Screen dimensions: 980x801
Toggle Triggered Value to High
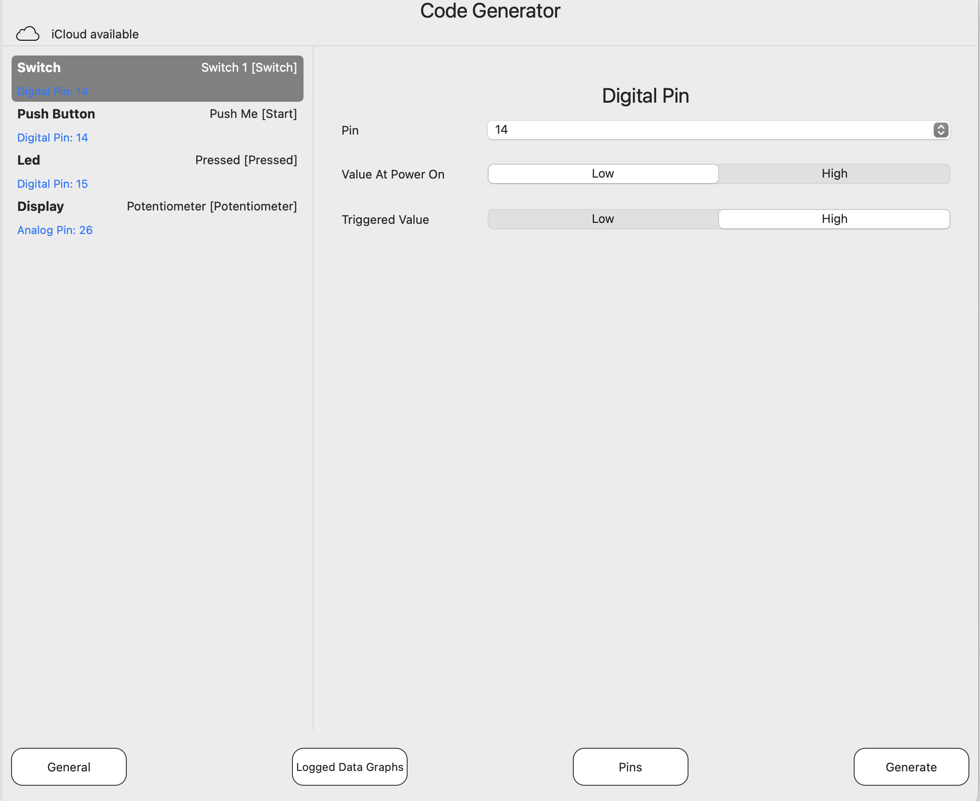click(x=834, y=219)
